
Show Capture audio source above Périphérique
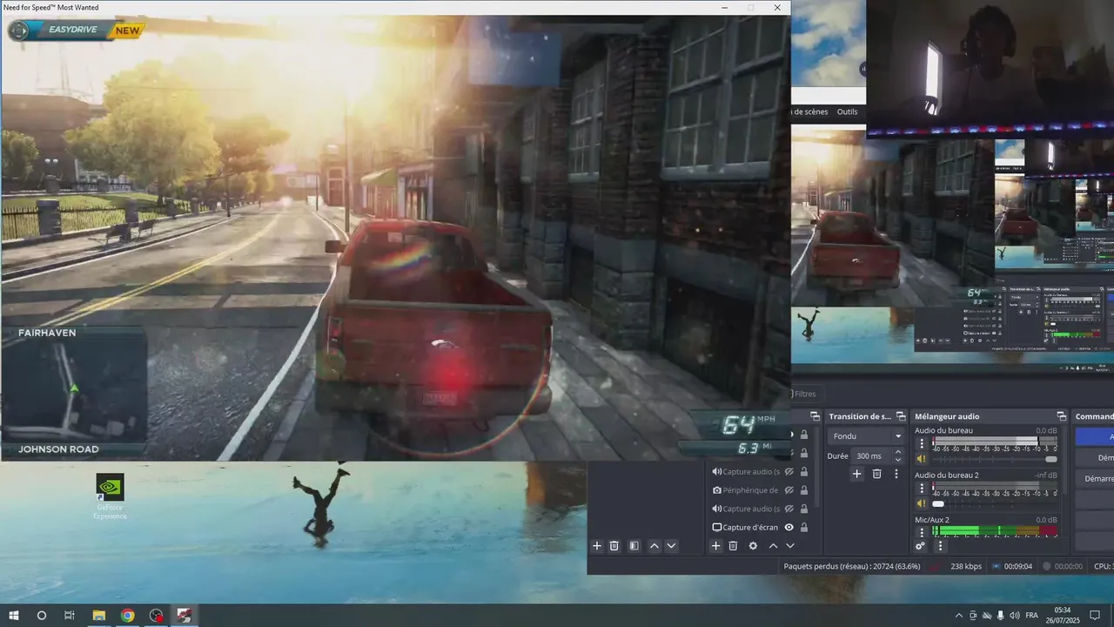(789, 471)
